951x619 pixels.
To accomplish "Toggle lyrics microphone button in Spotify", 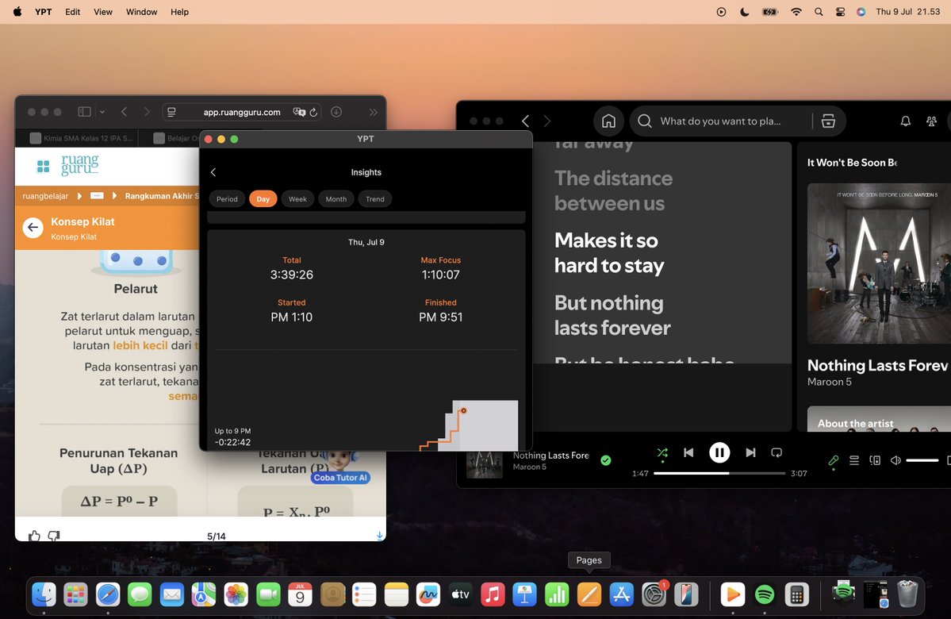I will coord(834,460).
